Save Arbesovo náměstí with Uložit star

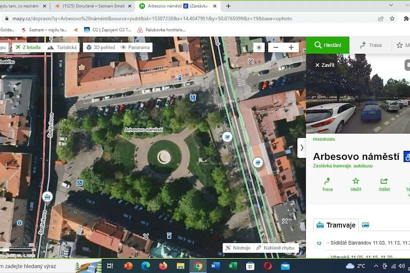coord(356,185)
